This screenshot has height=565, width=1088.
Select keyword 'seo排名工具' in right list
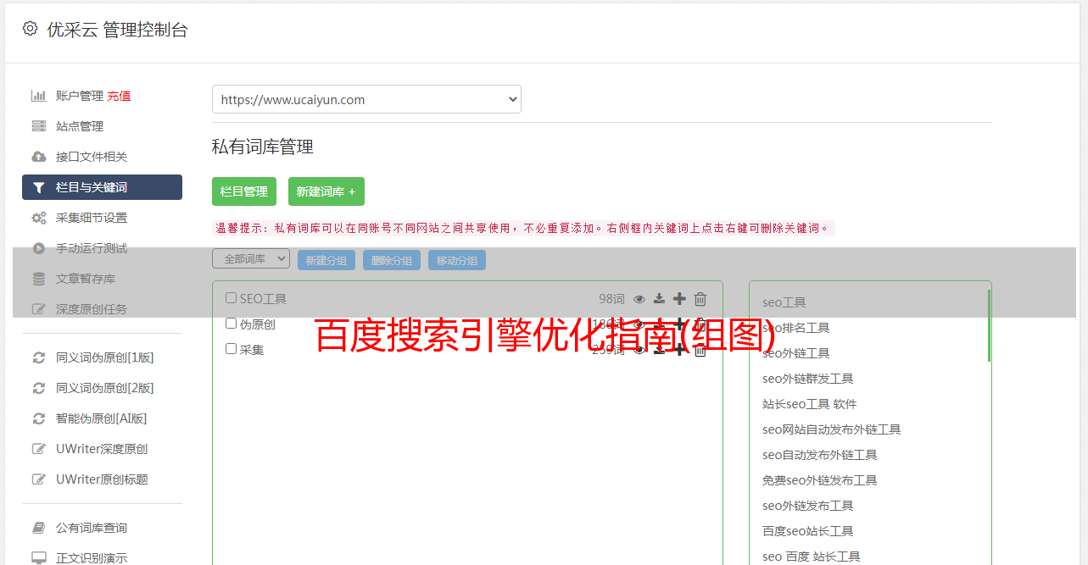[x=796, y=328]
